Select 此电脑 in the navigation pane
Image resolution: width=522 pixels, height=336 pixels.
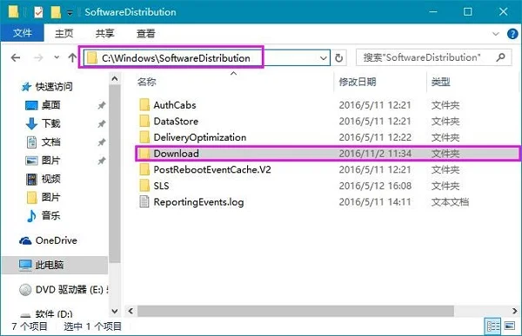[x=54, y=265]
